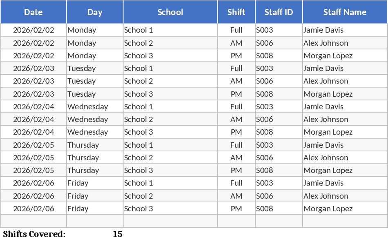Image resolution: width=388 pixels, height=237 pixels.
Task: Click the Monday School 1 date cell
Action: coord(33,30)
